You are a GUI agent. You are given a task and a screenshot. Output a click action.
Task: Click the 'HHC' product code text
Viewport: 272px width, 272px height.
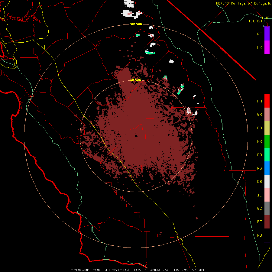pyautogui.click(x=266, y=18)
